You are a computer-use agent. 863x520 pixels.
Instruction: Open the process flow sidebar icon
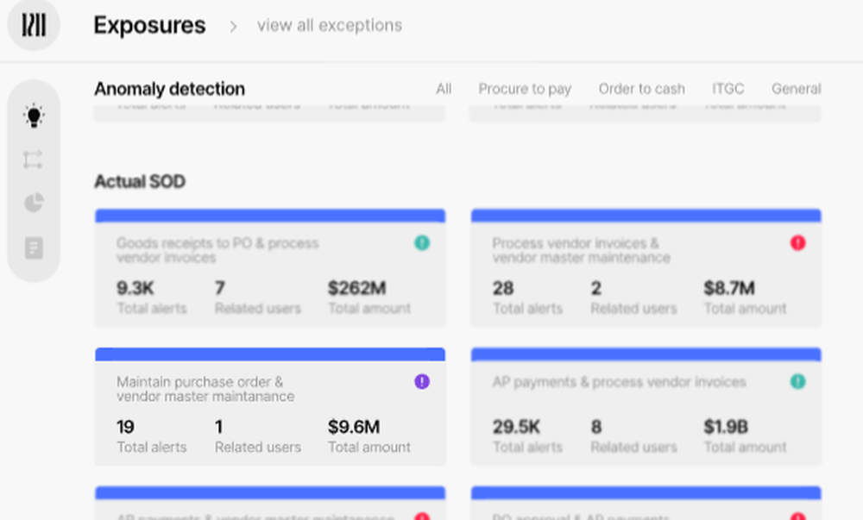33,160
